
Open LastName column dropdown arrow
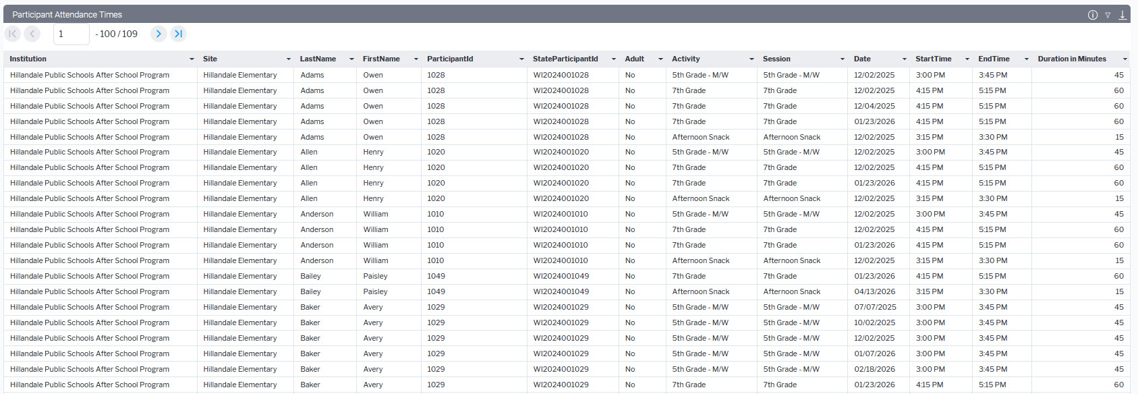[x=351, y=59]
